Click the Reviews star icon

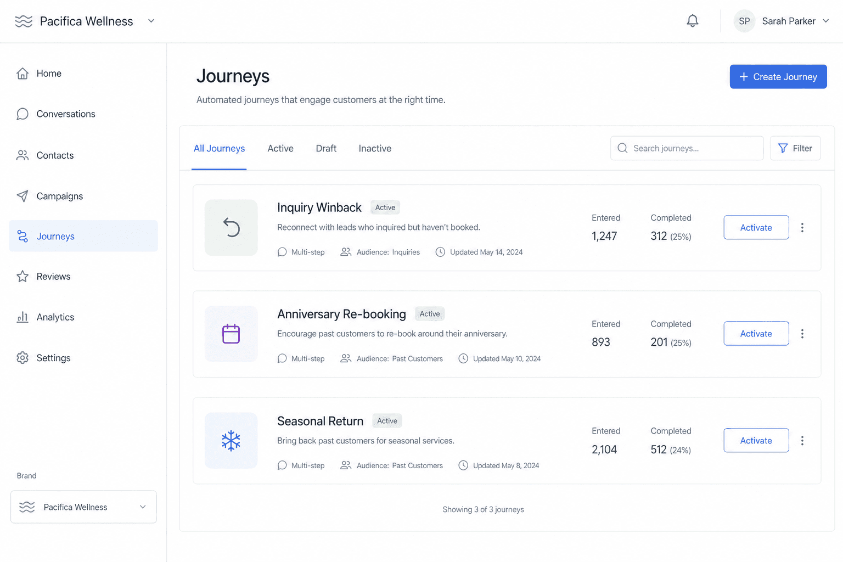(23, 276)
